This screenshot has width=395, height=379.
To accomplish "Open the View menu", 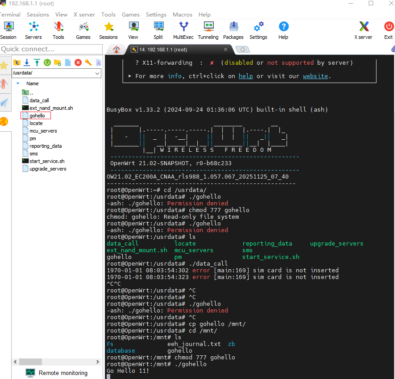I will click(62, 15).
